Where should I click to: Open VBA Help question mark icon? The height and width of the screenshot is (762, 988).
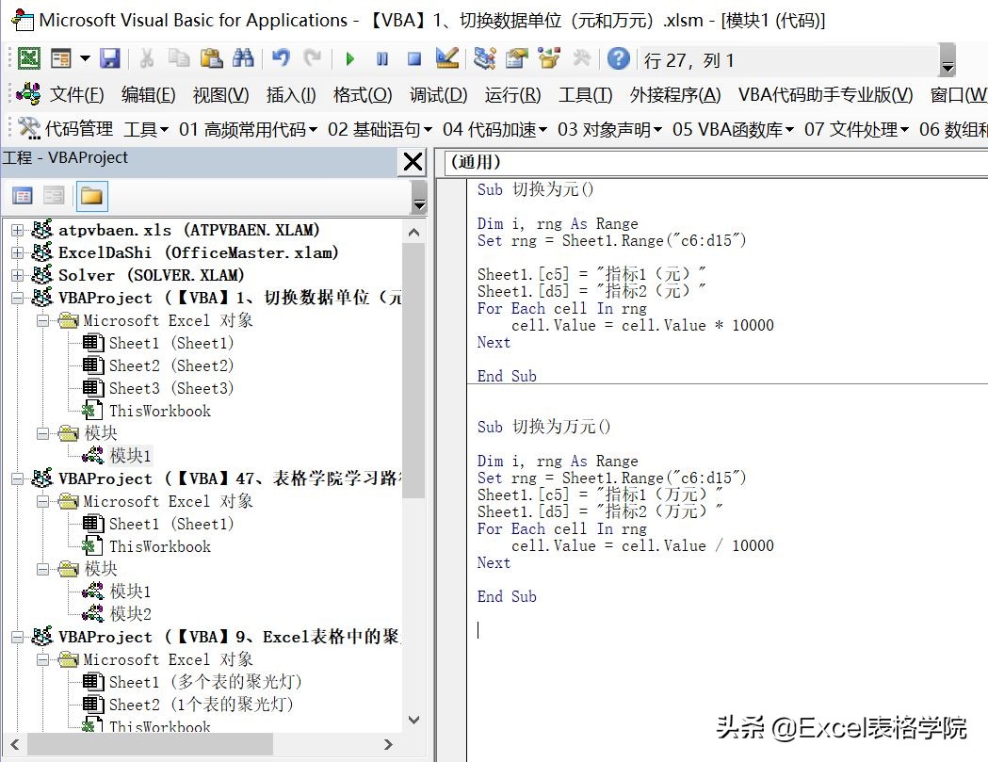tap(618, 58)
